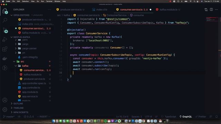Viewport: 221px width, 124px height.
Task: Click Explorer more actions ellipsis
Action: click(49, 10)
